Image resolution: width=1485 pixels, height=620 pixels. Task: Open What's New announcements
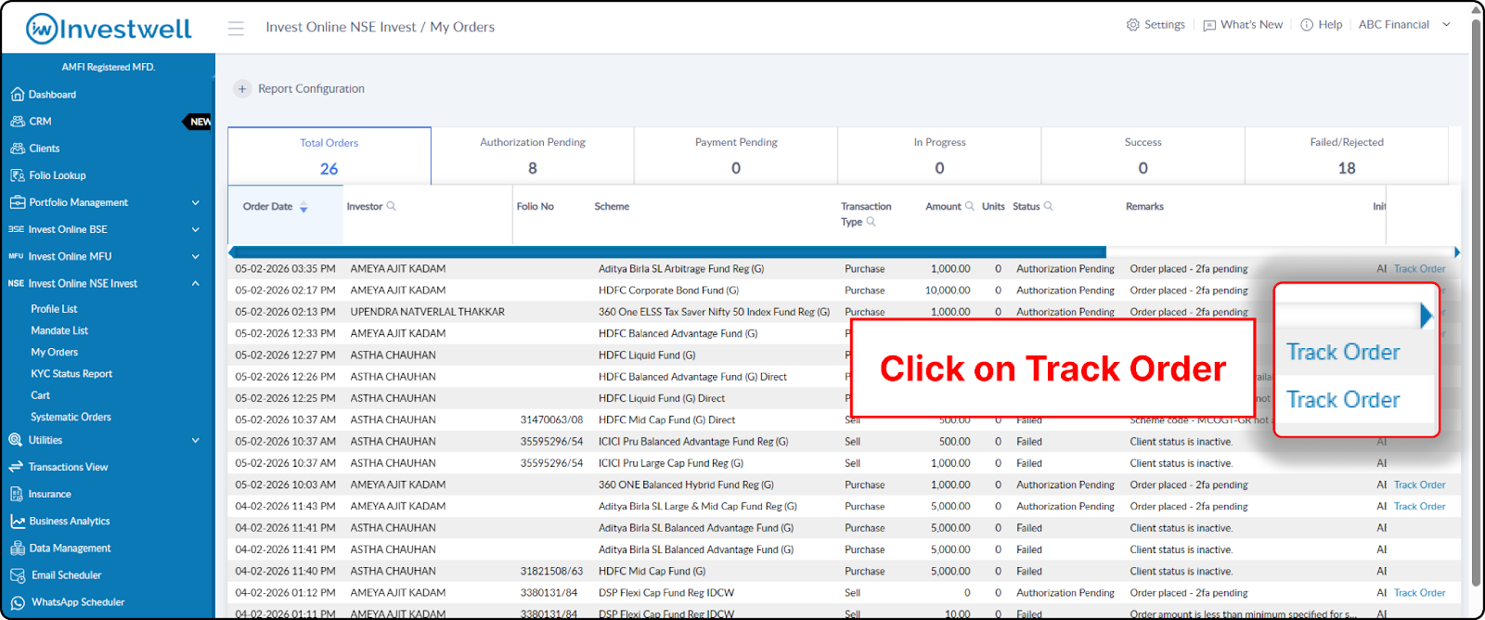[x=1243, y=25]
